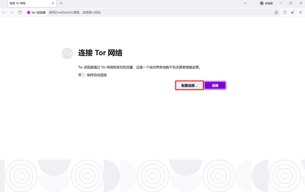The width and height of the screenshot is (305, 192).
Task: Expand the list all tabs chevron
Action: coord(245,3)
